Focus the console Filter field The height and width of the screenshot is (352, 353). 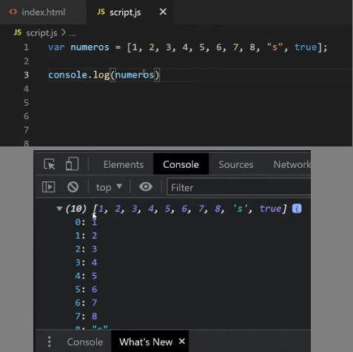(239, 187)
